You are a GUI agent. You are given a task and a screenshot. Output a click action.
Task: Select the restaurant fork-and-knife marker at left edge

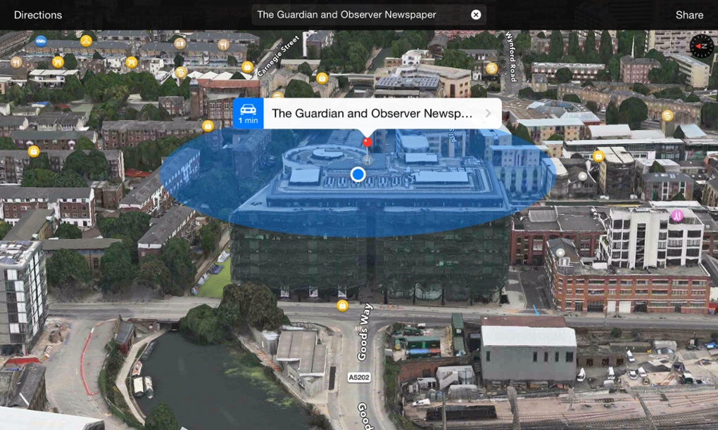point(15,62)
